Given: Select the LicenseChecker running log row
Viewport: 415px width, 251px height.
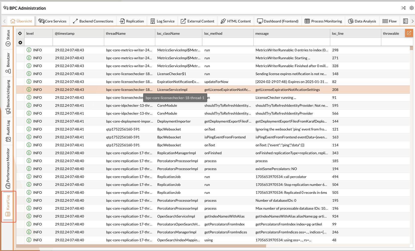Looking at the screenshot, I should [x=276, y=98].
